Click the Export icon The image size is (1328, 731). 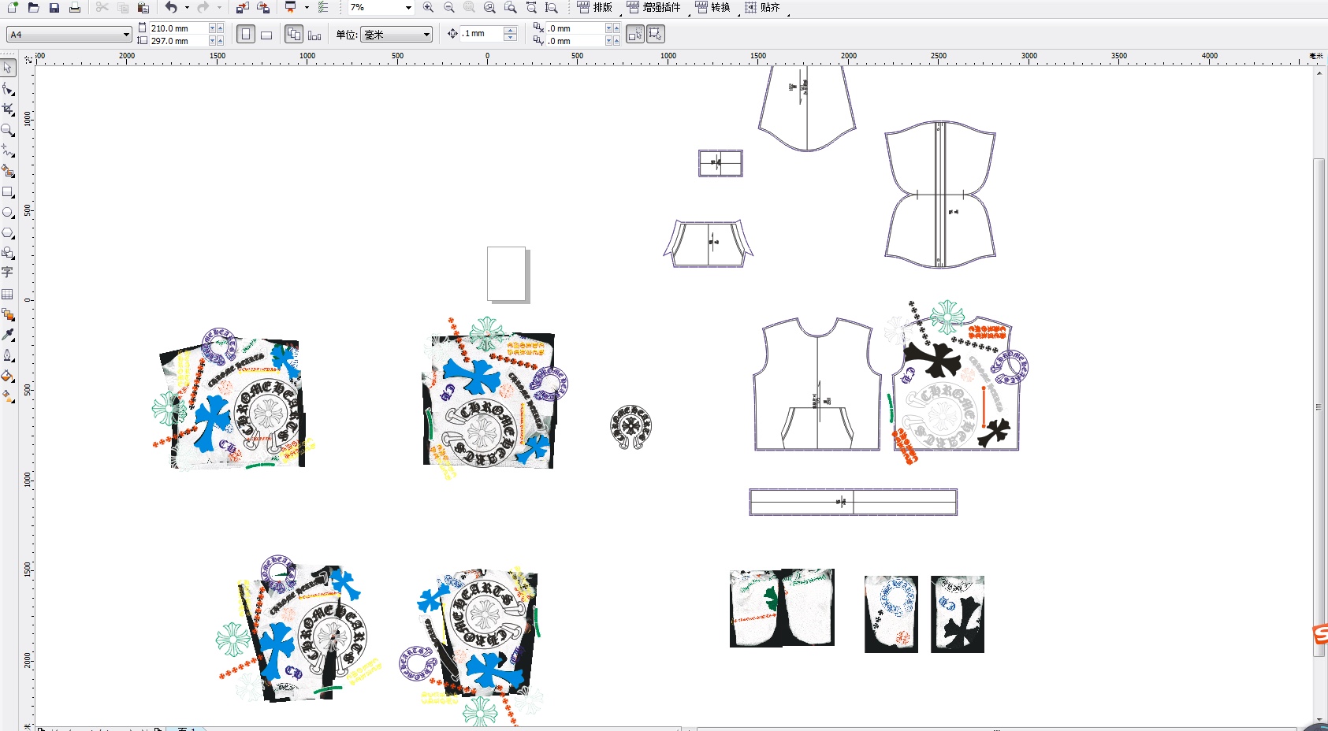263,8
